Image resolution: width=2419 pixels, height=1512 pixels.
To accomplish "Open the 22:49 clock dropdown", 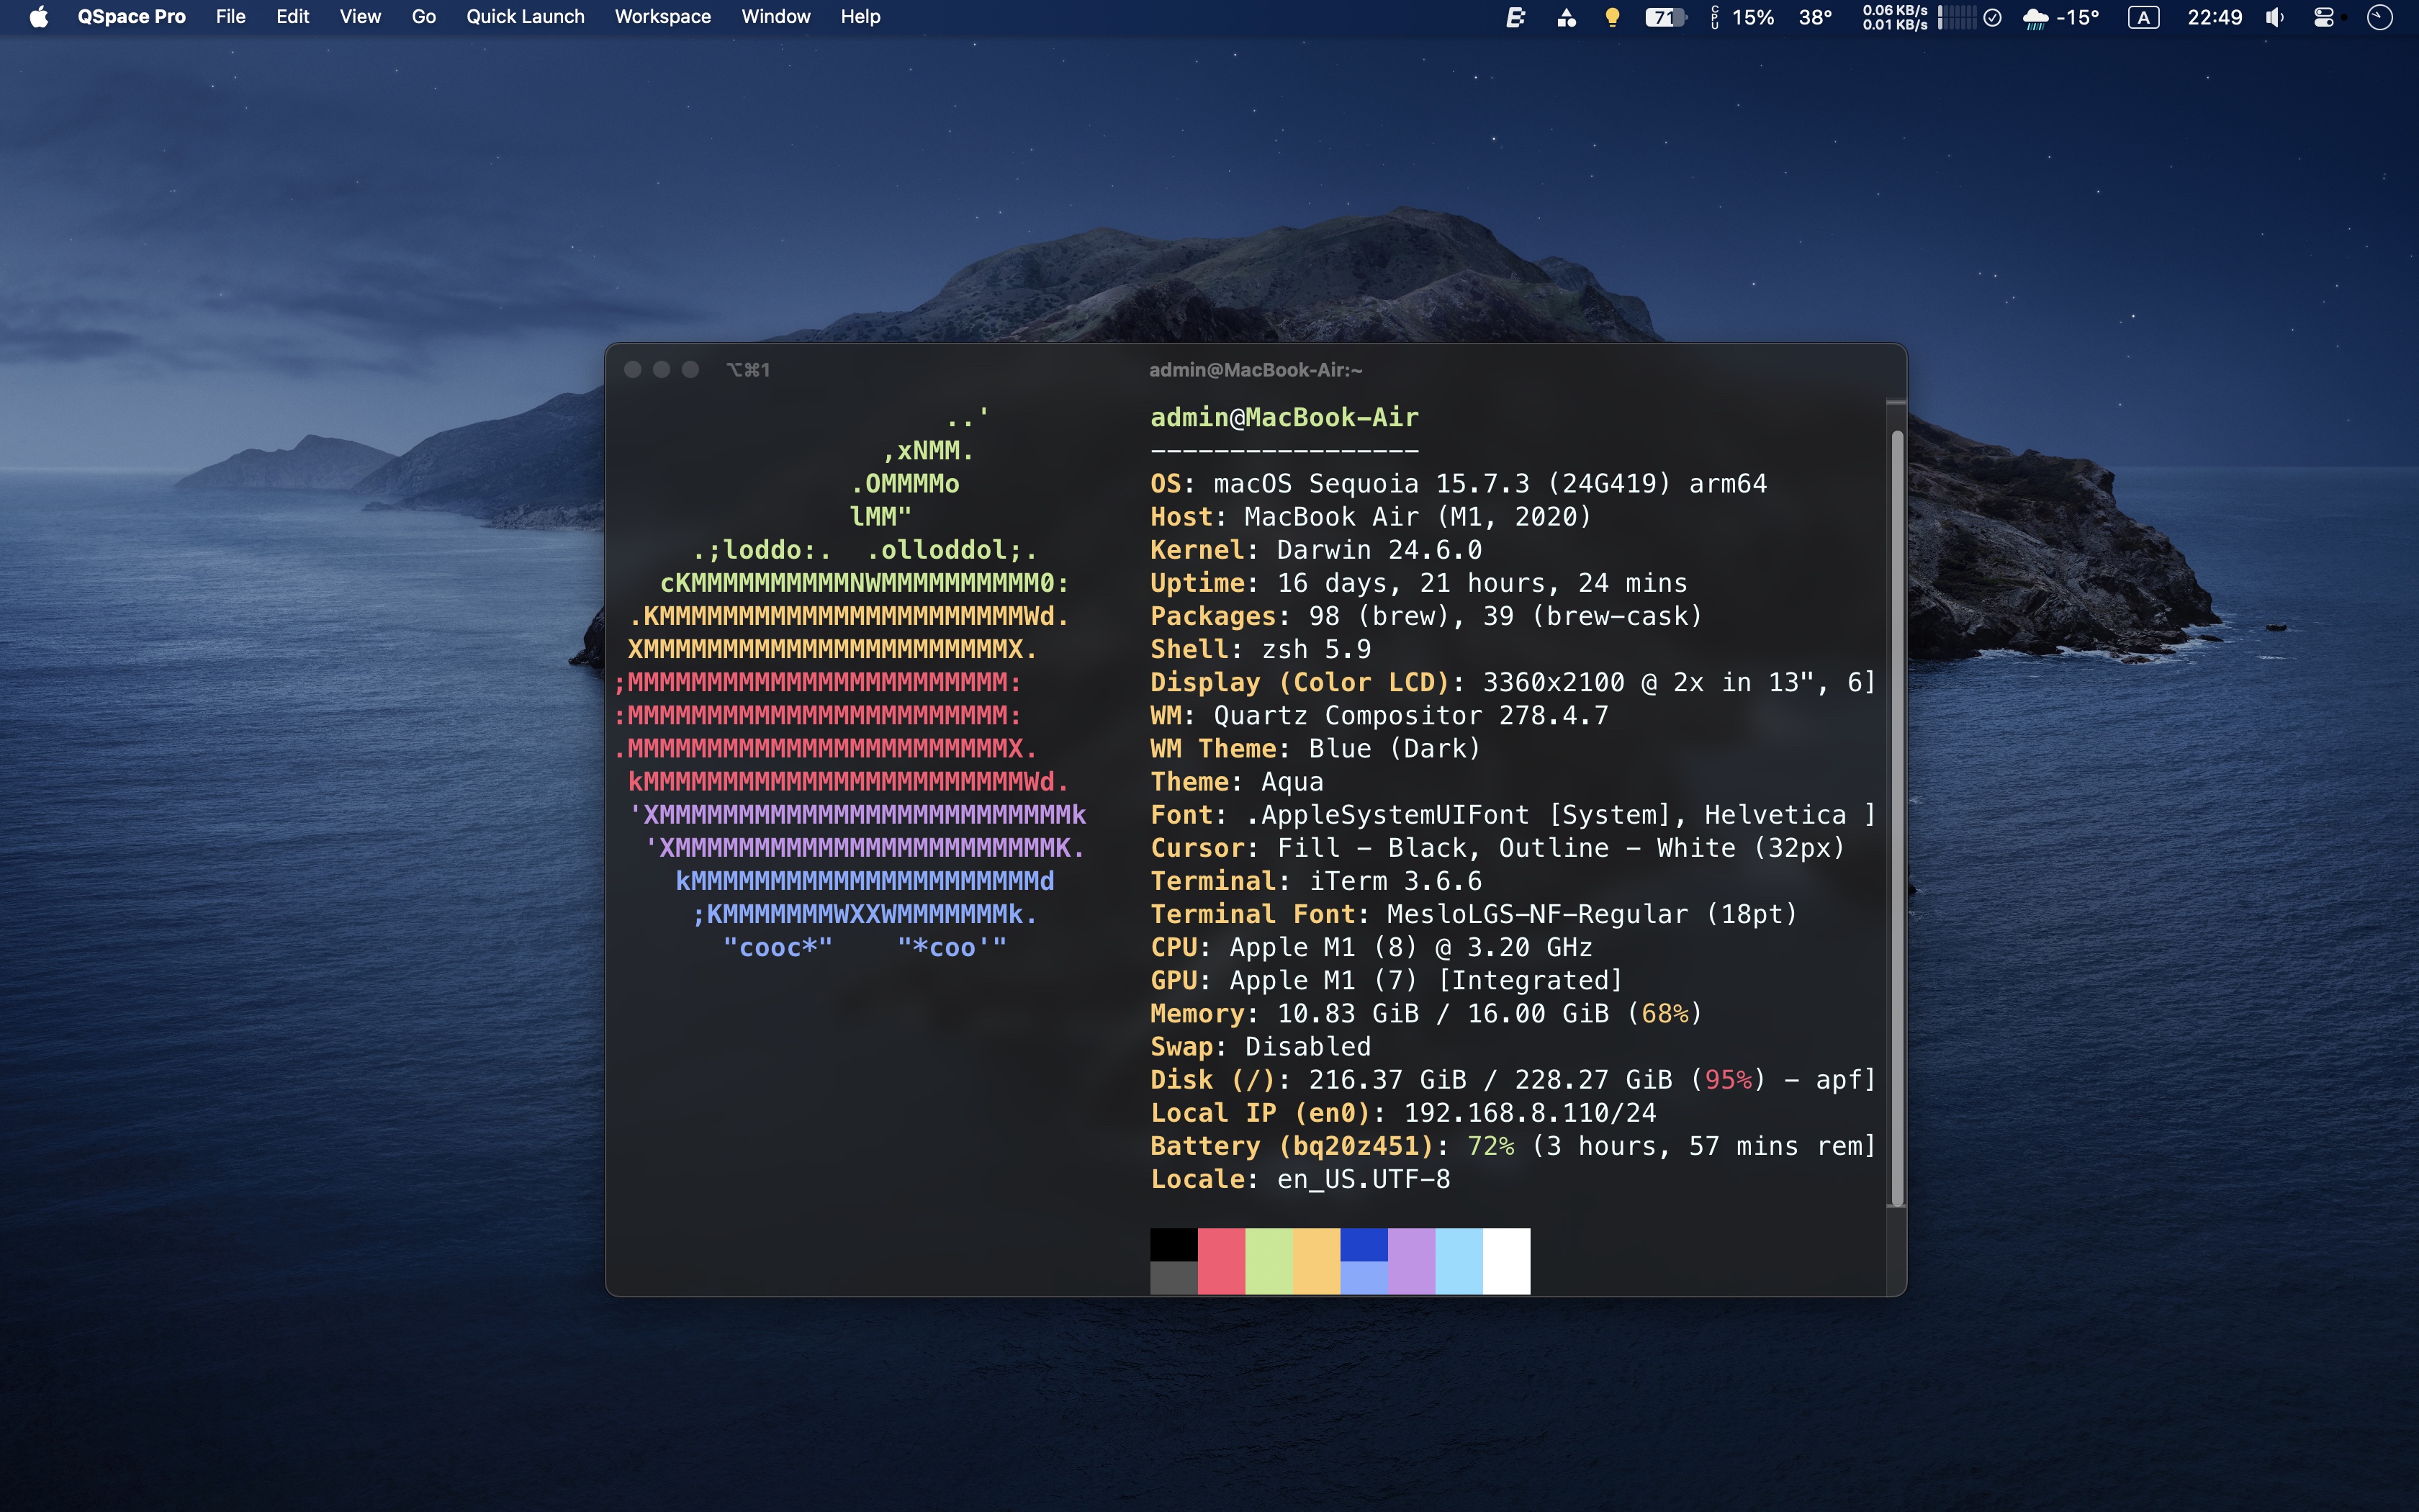I will pos(2214,17).
